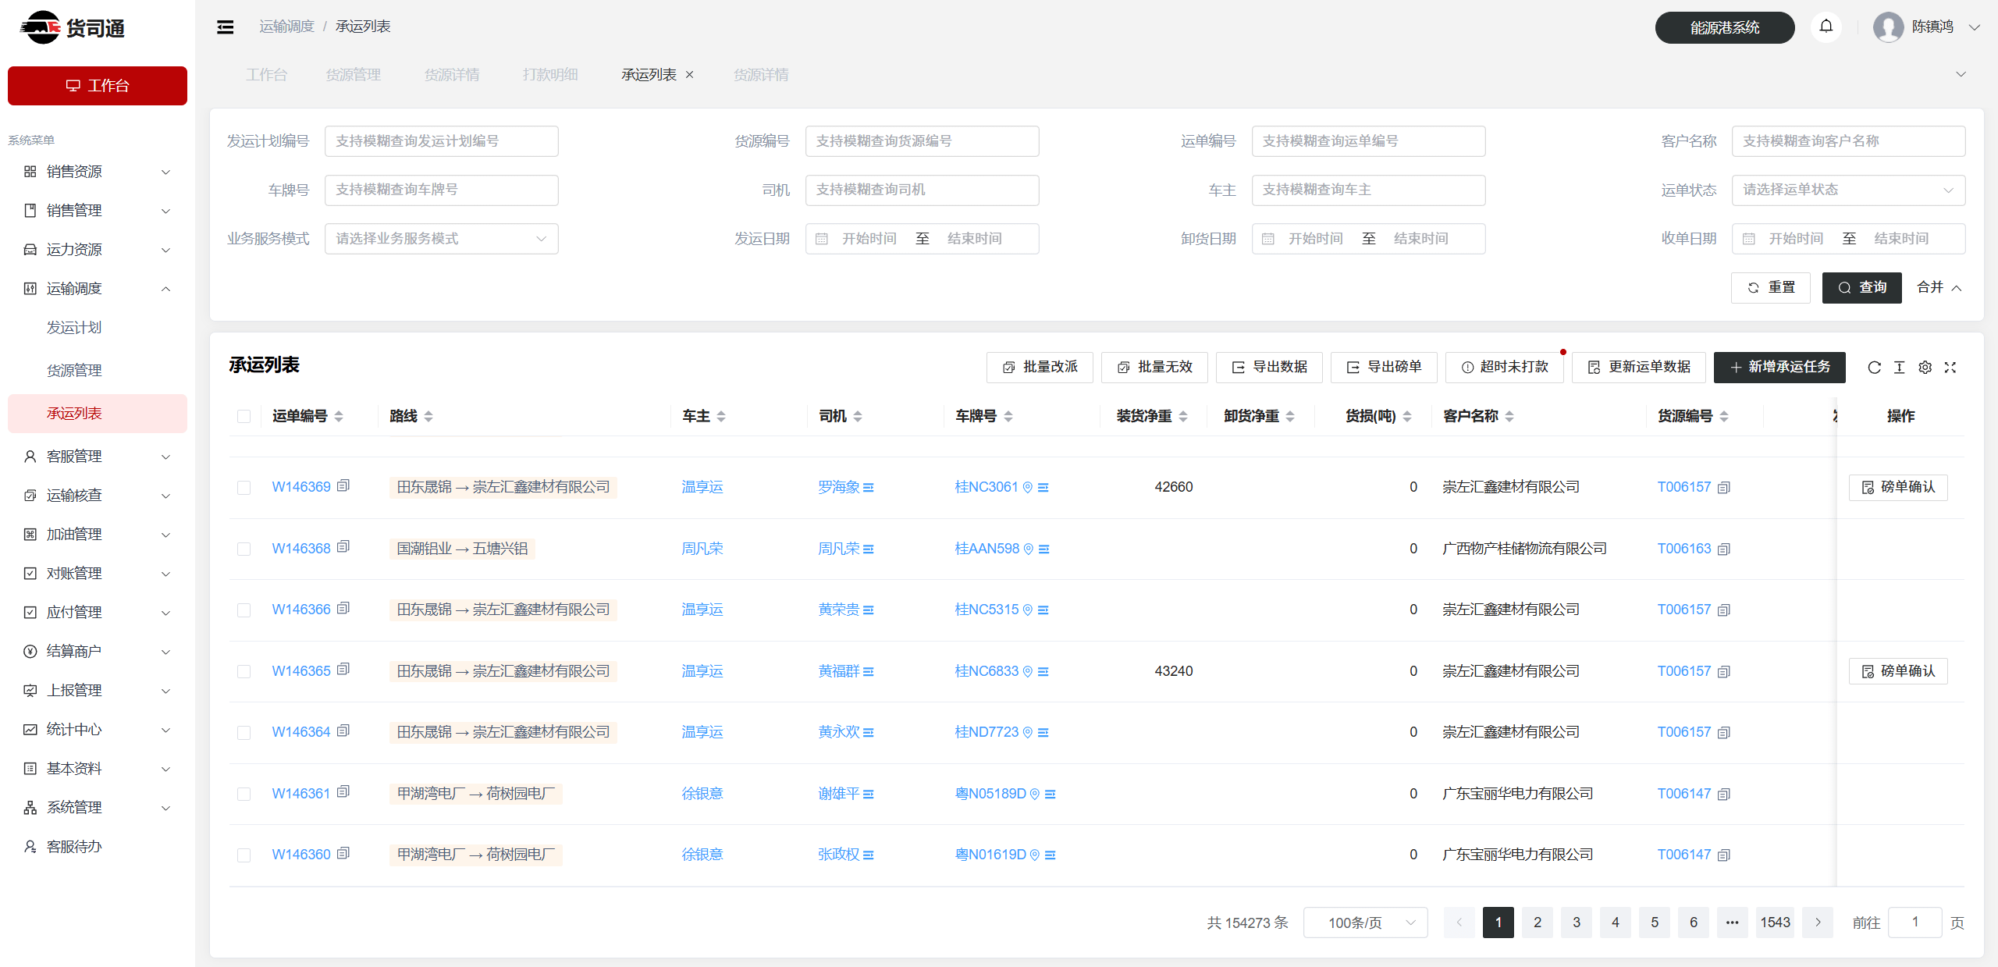Go to page 3 of results
This screenshot has height=967, width=1998.
click(x=1577, y=923)
